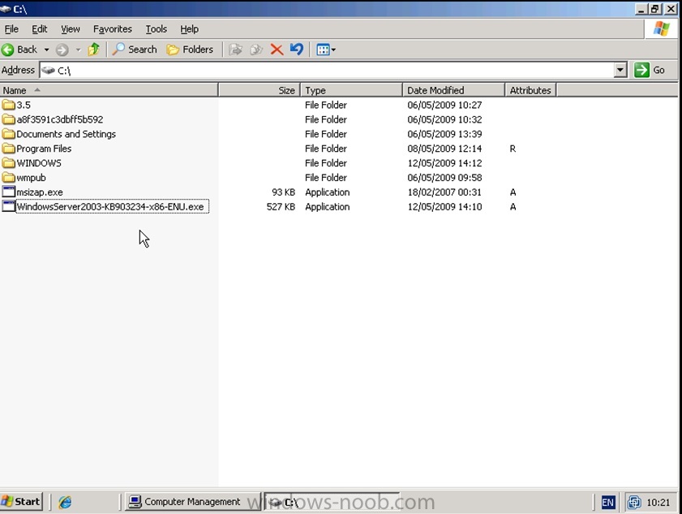Screen dimensions: 682x514
Task: Click the system tray network icon
Action: point(634,503)
